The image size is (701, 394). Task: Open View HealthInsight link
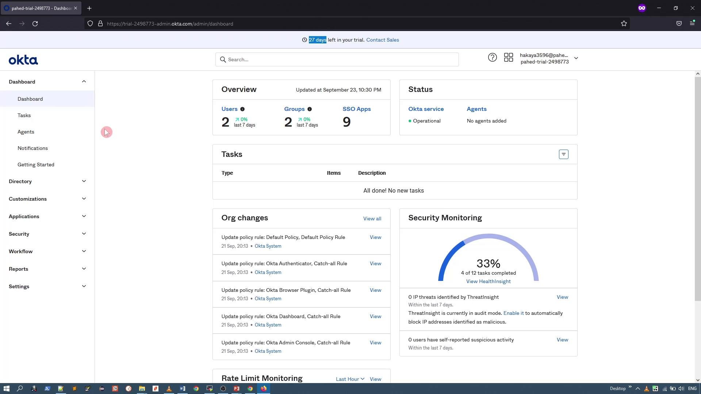(488, 281)
